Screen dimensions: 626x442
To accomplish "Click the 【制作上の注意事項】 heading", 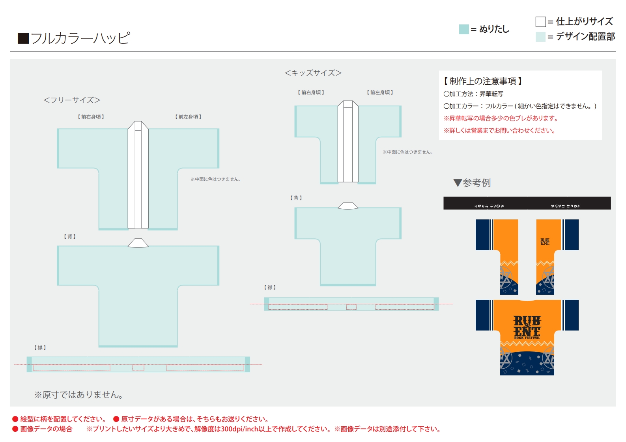I will click(483, 81).
